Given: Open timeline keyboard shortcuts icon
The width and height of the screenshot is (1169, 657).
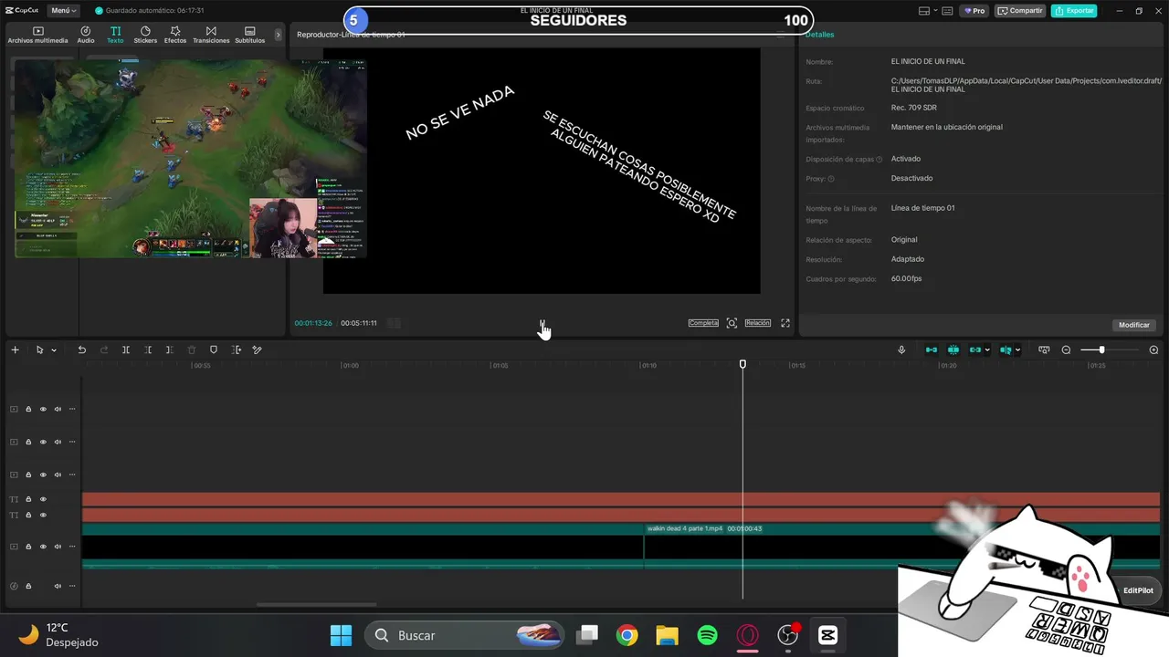Looking at the screenshot, I should 1044,349.
